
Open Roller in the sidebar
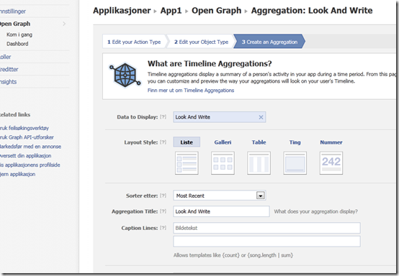tap(5, 57)
